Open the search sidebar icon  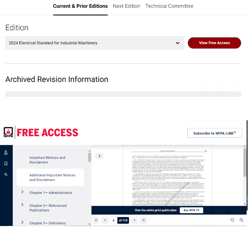(x=6, y=175)
